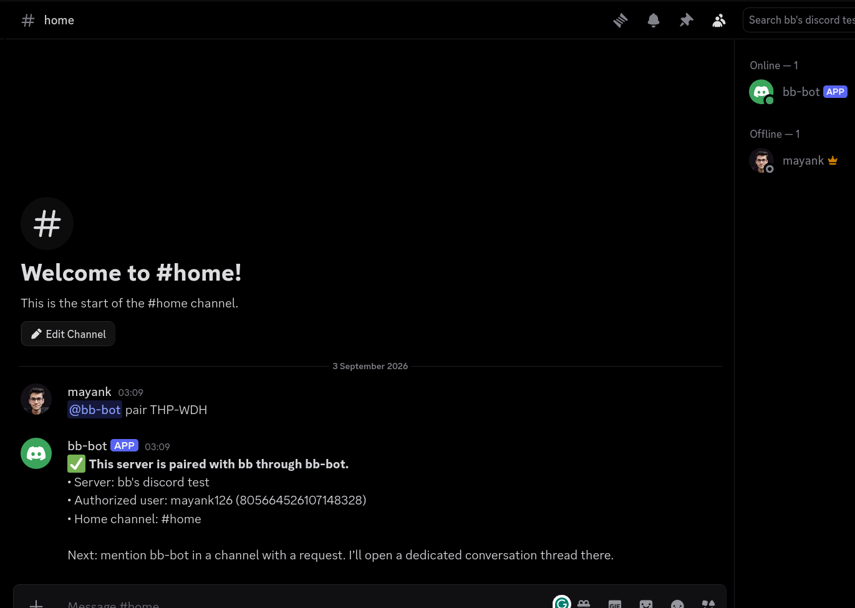Click the search bb's discord test field
The width and height of the screenshot is (855, 608).
[799, 20]
